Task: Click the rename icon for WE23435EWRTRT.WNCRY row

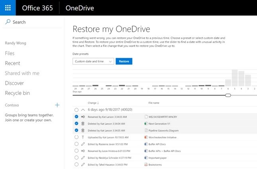Action: point(83,117)
